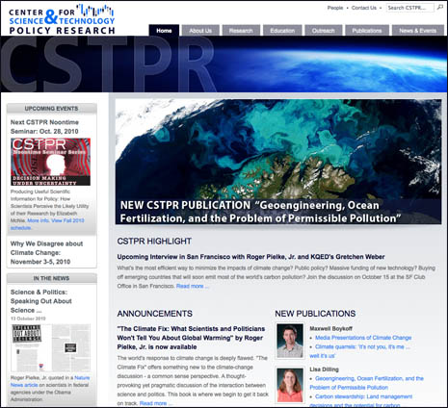Open View Fall 2010 schedule link
Screen dimensions: 448x408
tap(47, 224)
